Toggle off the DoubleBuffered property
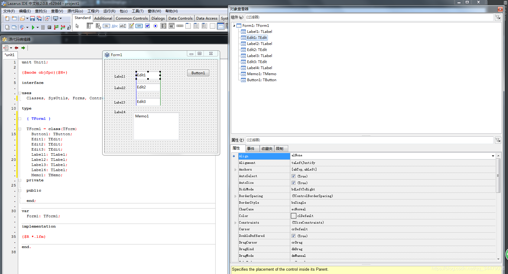Viewport: 508px width, 274px height. [x=293, y=236]
